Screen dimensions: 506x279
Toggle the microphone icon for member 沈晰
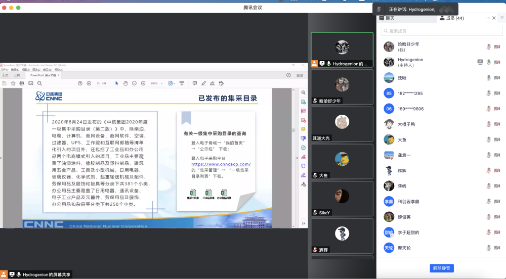pos(489,78)
